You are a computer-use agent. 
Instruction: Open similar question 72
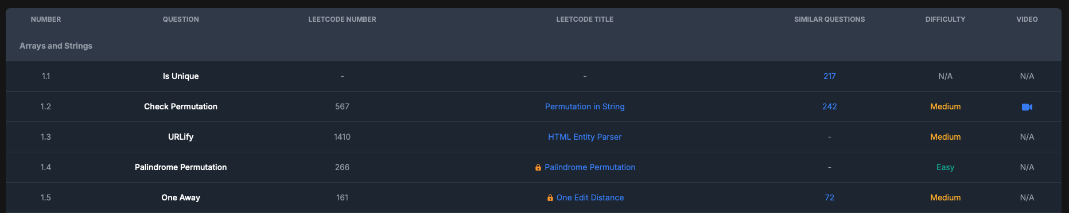[x=830, y=198]
